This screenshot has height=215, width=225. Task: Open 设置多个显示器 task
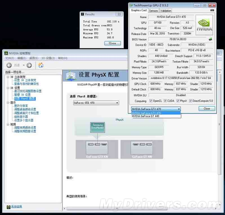coord(24,120)
